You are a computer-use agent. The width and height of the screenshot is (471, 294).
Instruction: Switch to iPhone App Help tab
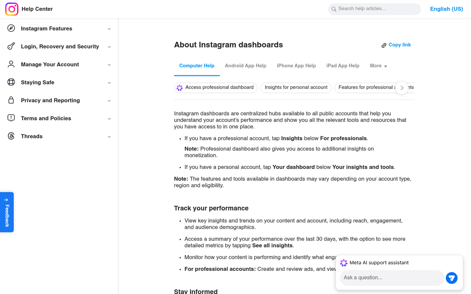[x=296, y=66]
